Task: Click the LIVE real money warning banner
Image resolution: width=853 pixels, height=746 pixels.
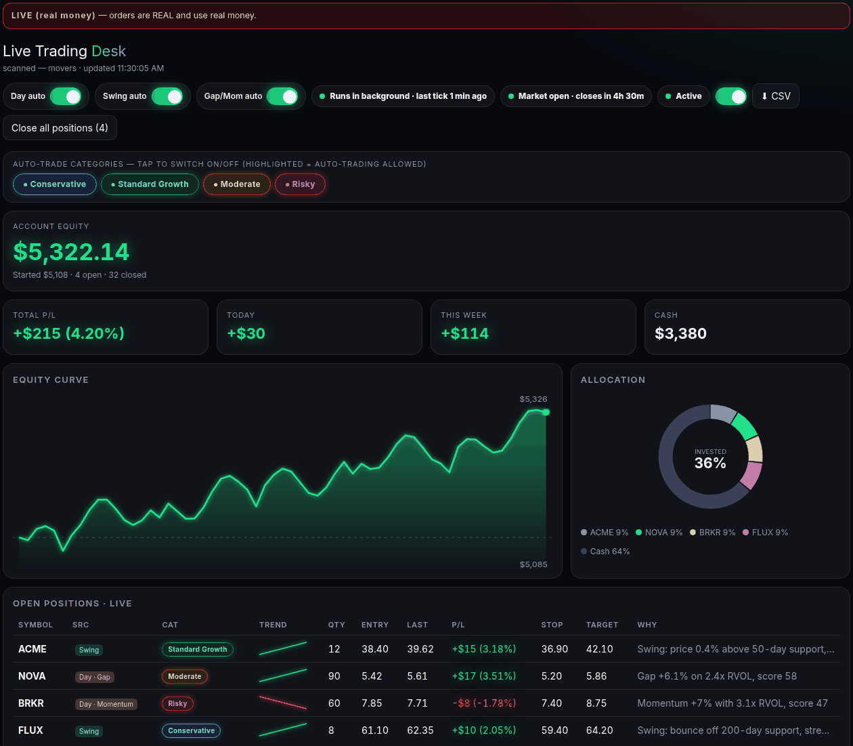Action: (426, 16)
